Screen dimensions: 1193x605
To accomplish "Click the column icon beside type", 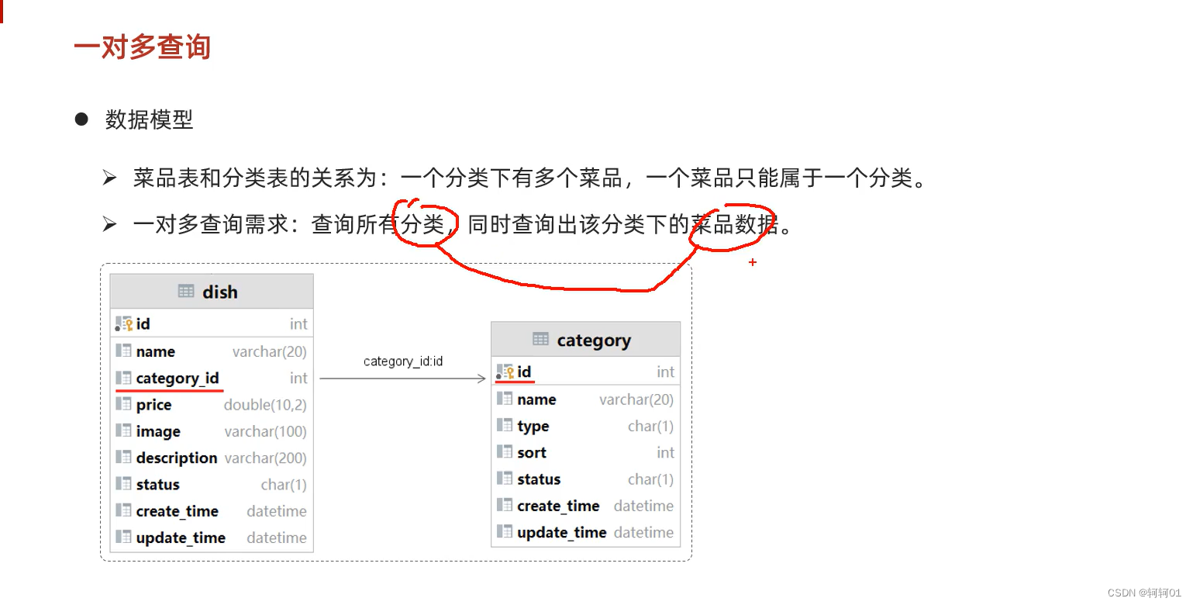I will pos(505,426).
